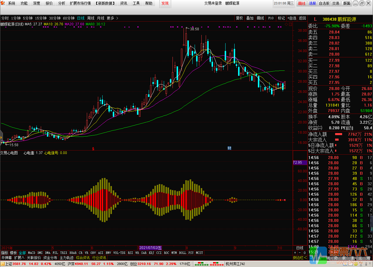Select the RSI indicator tab
This screenshot has width=373, height=267.
(130, 253)
